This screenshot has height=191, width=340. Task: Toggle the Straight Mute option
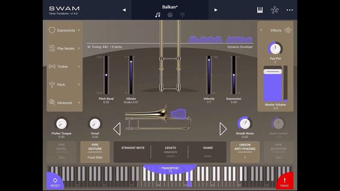(133, 148)
